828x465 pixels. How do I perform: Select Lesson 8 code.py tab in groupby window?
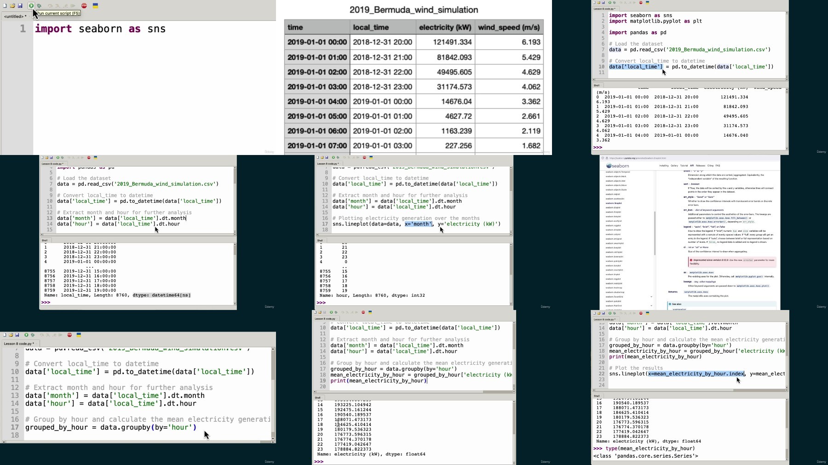tap(21, 343)
